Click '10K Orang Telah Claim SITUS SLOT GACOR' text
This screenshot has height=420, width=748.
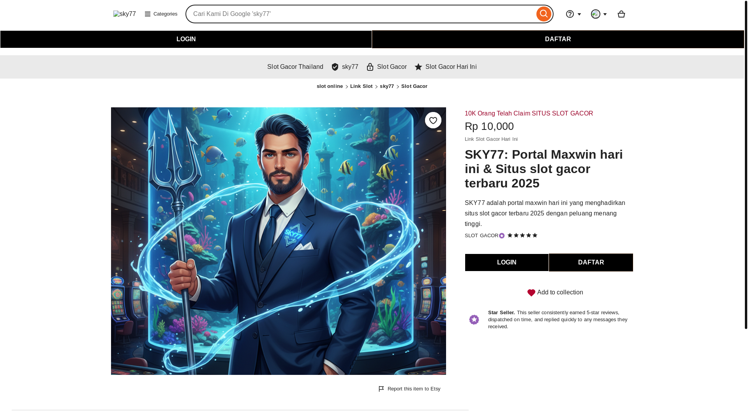coord(529,114)
